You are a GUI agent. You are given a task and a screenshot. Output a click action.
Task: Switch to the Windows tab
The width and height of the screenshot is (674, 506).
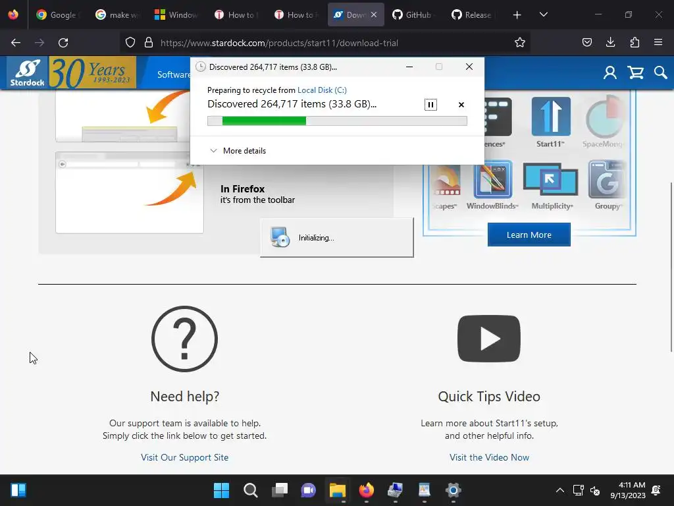click(177, 15)
